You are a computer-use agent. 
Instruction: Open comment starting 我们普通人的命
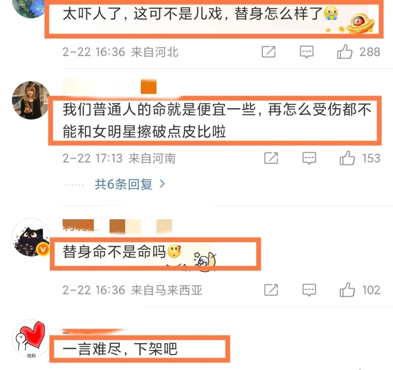pyautogui.click(x=217, y=120)
